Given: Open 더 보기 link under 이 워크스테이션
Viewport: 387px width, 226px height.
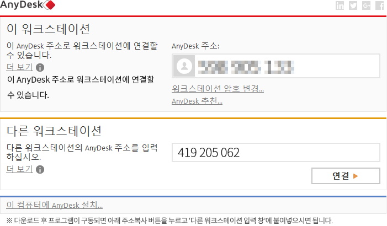Looking at the screenshot, I should 20,67.
